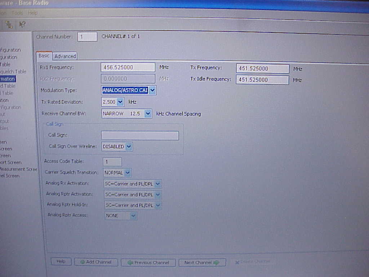
Task: Open the Analog Rptr Hold-In dropdown
Action: (157, 205)
